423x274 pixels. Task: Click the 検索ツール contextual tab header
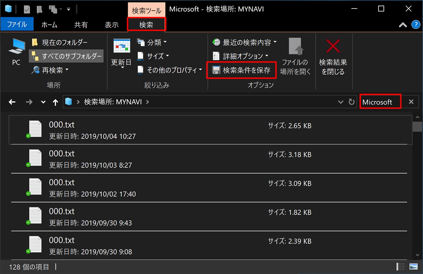(x=146, y=11)
